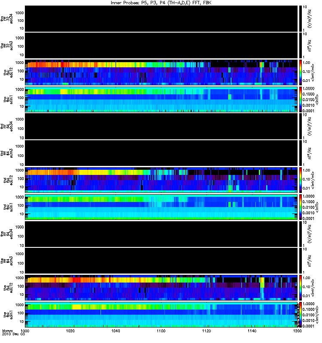This screenshot has height=343, width=322.
Task: Click the the fbk scm1 color bar
Action: (x=301, y=315)
